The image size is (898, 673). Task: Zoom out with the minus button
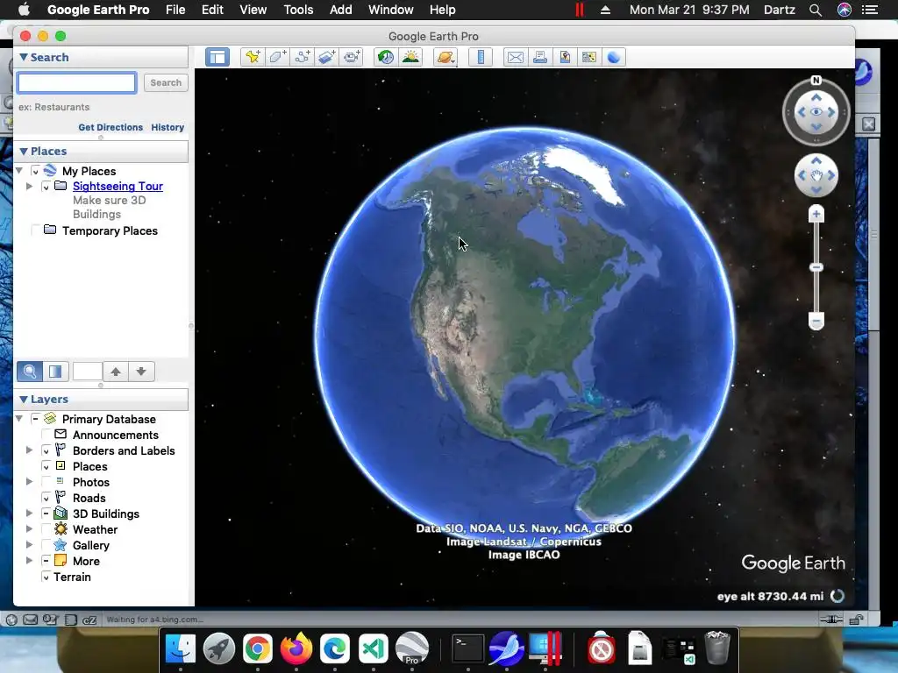(x=816, y=321)
